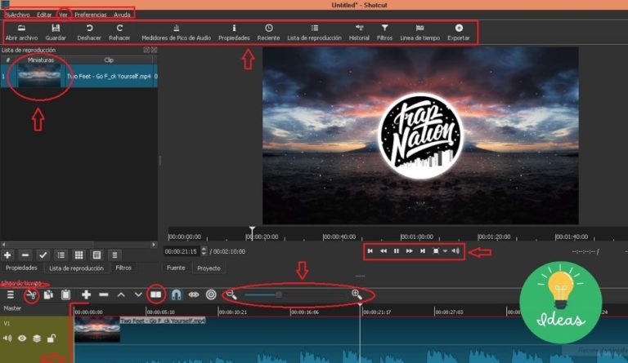
Task: Skip to the end of the video
Action: click(423, 250)
